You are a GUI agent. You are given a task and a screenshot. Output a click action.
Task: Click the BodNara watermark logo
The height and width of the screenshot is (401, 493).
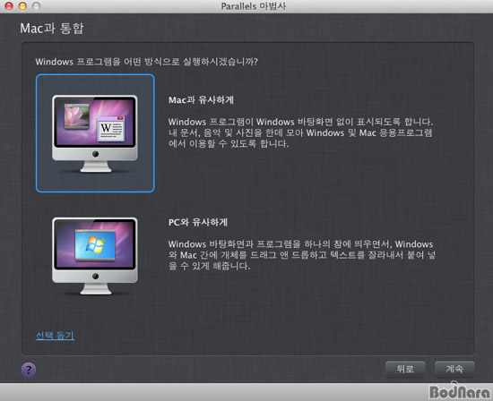pyautogui.click(x=459, y=391)
